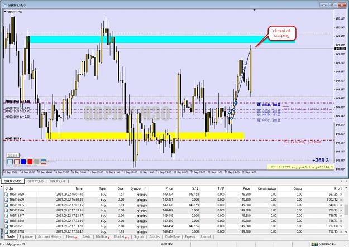
Task: Click the +368.3 profit label on chart
Action: (x=321, y=160)
